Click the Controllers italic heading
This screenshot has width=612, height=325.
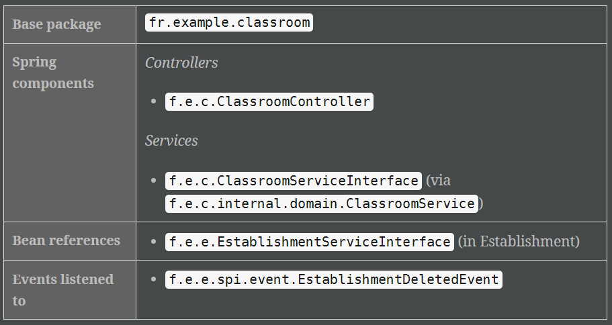point(181,63)
